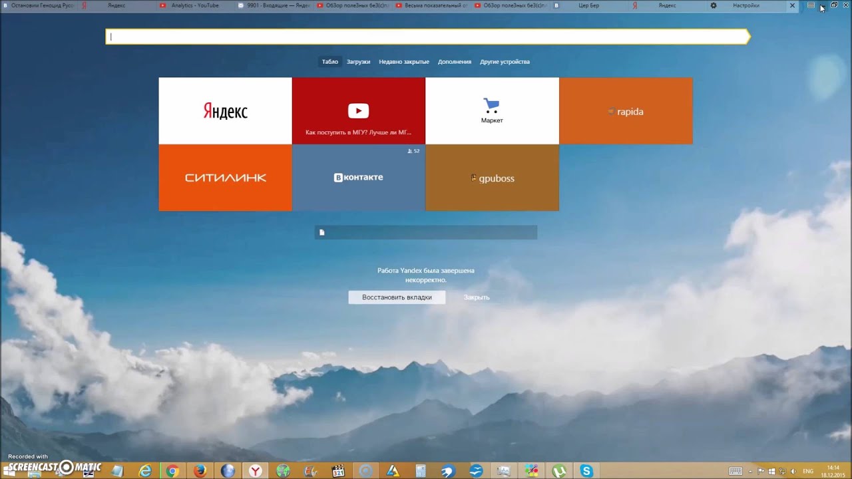Dismiss the restore prompt with Закрыть
Image resolution: width=852 pixels, height=479 pixels.
pos(477,297)
